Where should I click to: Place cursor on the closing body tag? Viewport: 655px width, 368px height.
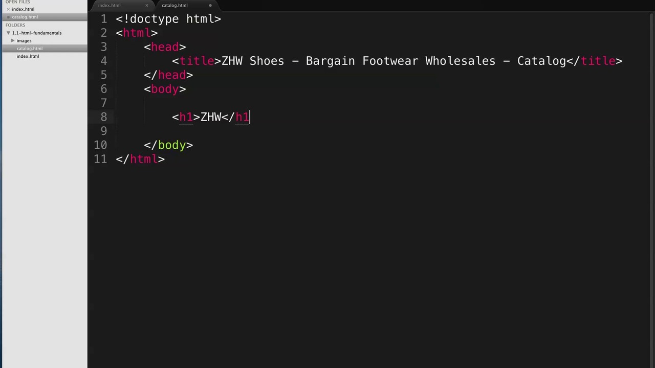pos(168,145)
